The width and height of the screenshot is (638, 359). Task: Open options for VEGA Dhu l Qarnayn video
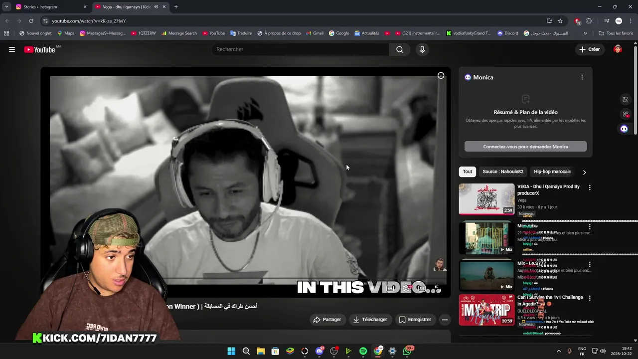point(590,187)
